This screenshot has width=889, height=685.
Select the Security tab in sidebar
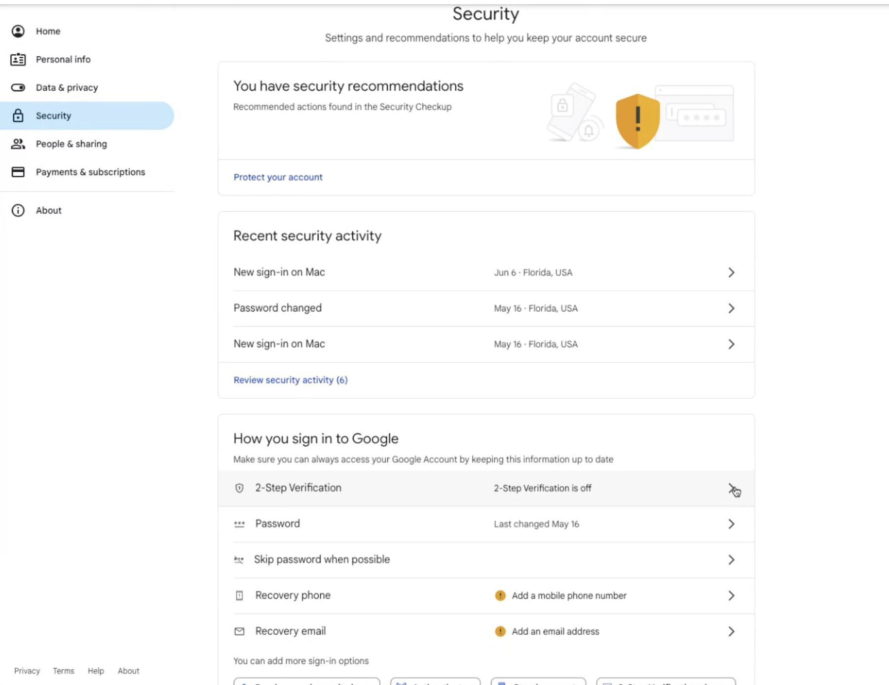coord(53,115)
